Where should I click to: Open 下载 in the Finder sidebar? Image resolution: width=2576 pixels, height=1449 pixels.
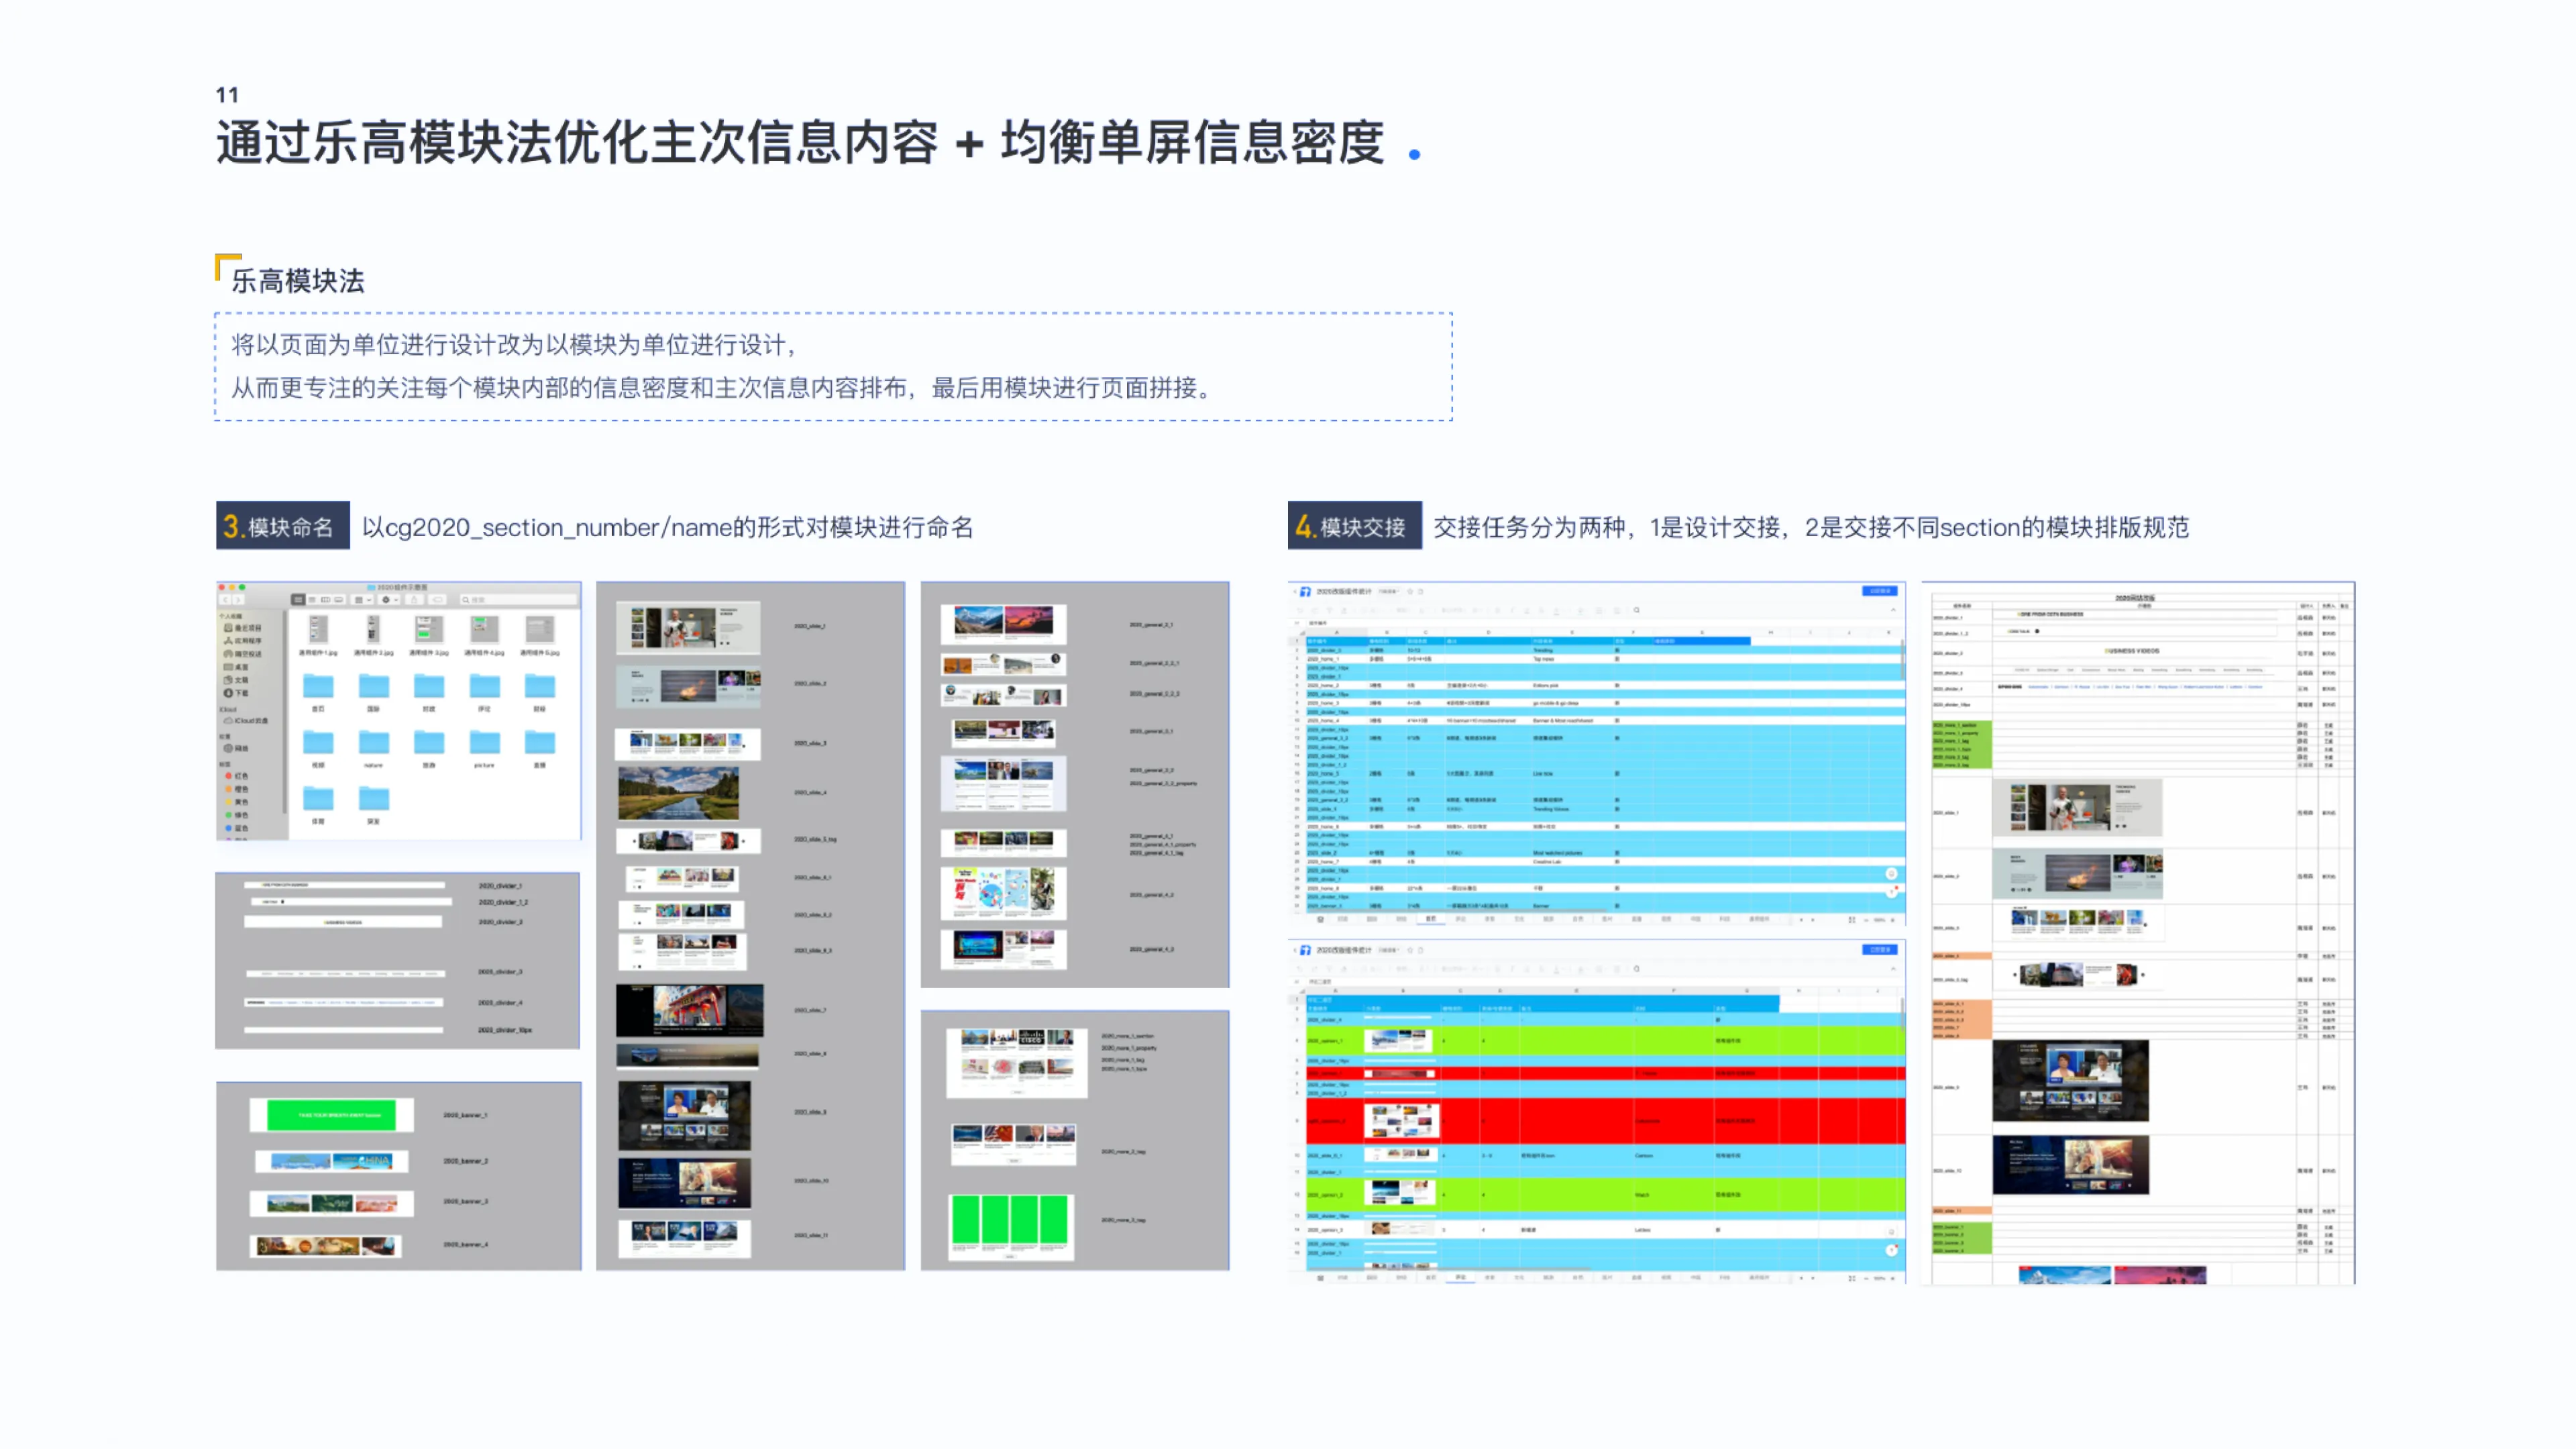click(235, 693)
